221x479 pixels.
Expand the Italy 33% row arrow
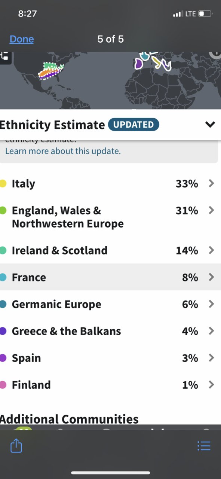(x=211, y=183)
